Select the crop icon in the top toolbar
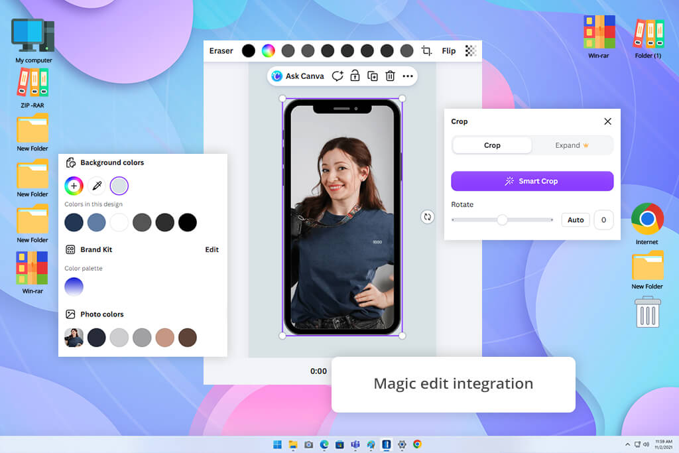 tap(426, 50)
